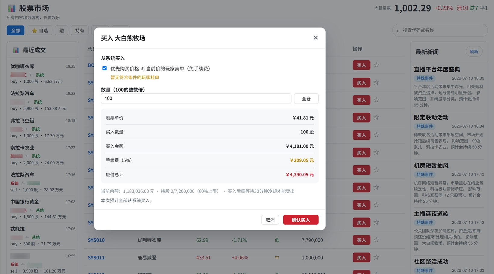494x274 pixels.
Task: Click 买入 in the 优咖喱衣库 SYS010 row
Action: [361, 240]
